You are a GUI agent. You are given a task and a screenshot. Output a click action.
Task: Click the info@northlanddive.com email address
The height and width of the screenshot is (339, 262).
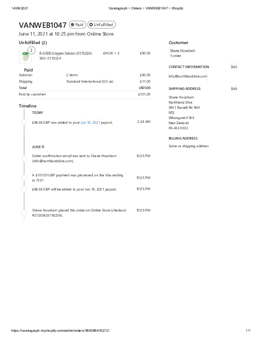click(x=188, y=76)
